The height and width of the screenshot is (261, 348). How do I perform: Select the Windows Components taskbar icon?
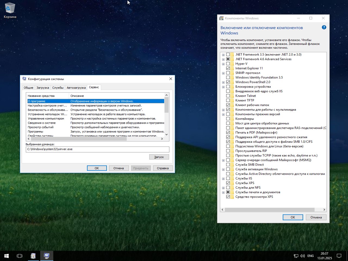[x=33, y=256]
